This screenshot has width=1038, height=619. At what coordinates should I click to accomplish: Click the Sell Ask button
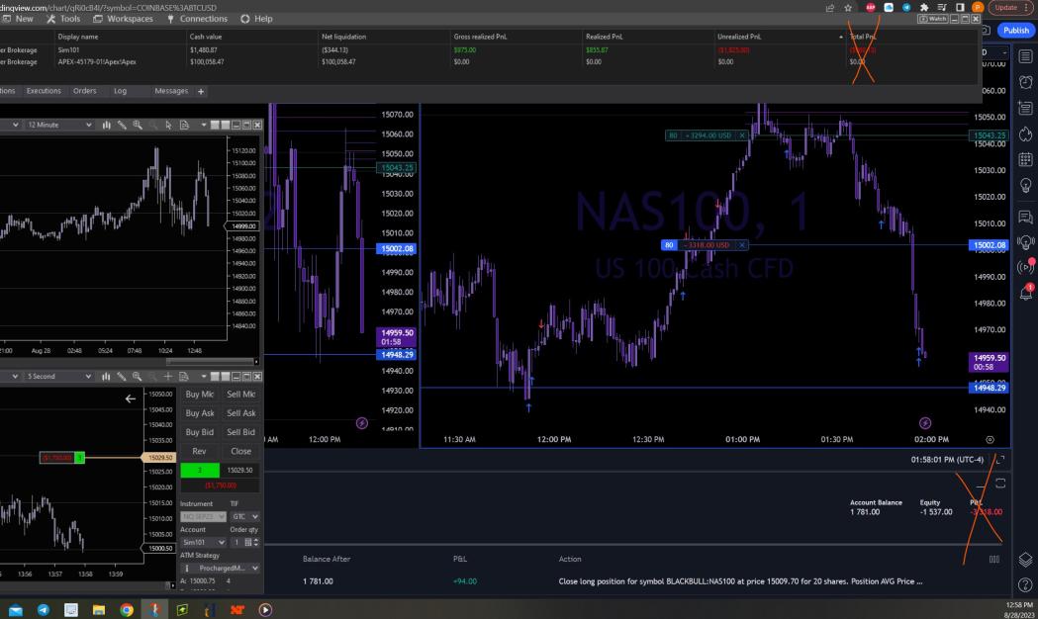click(x=241, y=412)
